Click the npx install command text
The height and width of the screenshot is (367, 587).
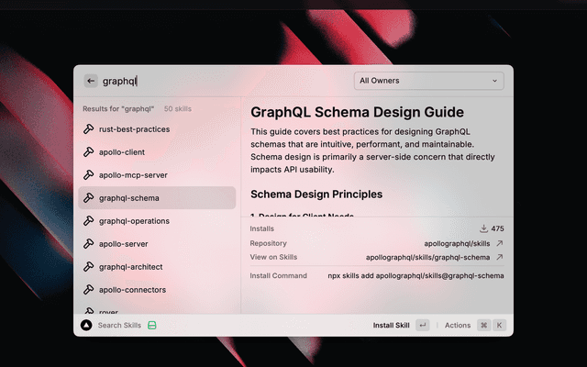click(x=415, y=275)
